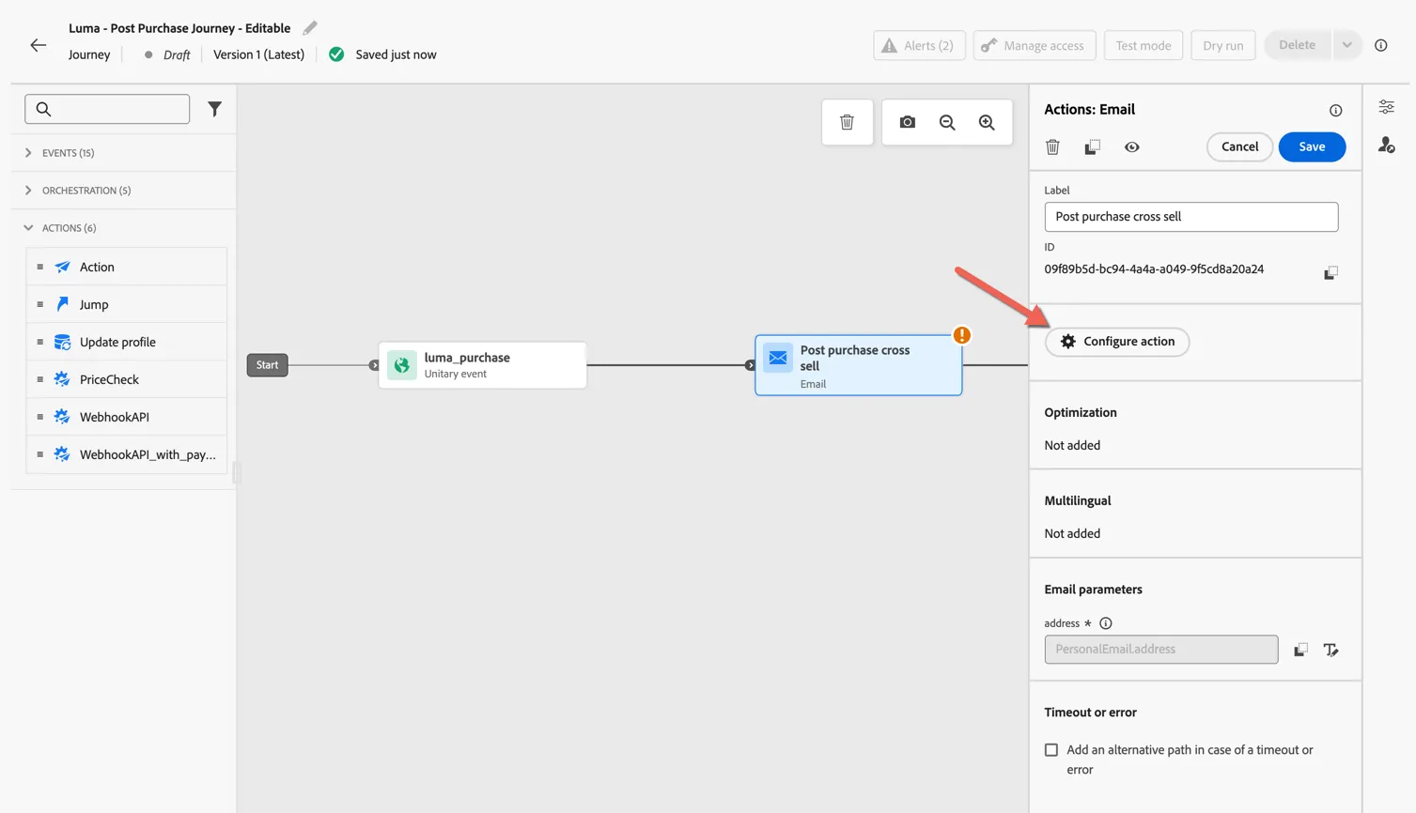Open journey properties sliders icon
This screenshot has height=813, width=1416.
[x=1386, y=107]
